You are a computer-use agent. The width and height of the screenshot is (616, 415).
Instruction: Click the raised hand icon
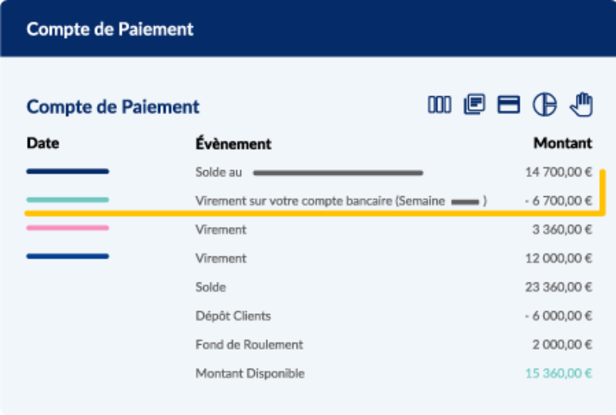click(x=581, y=104)
